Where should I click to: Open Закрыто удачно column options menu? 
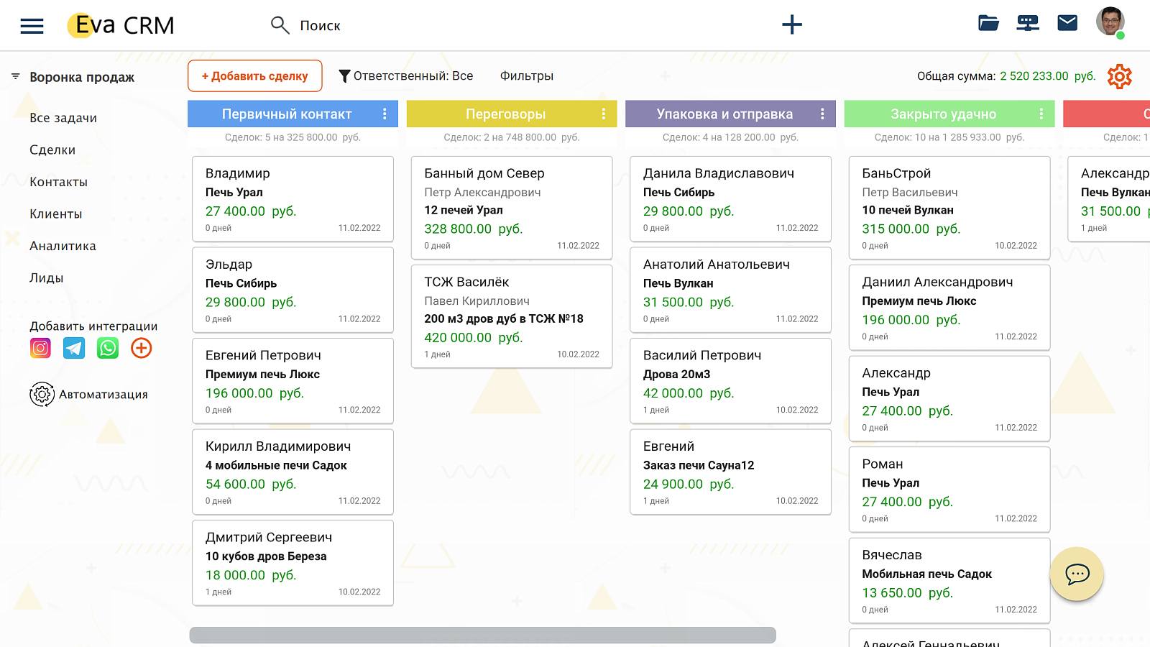(1041, 114)
